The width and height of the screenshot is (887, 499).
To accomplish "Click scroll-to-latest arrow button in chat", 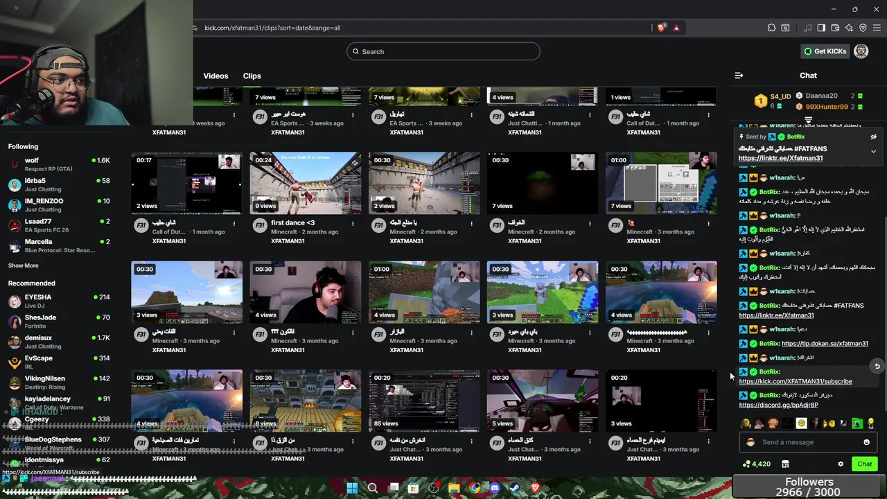I will point(877,366).
